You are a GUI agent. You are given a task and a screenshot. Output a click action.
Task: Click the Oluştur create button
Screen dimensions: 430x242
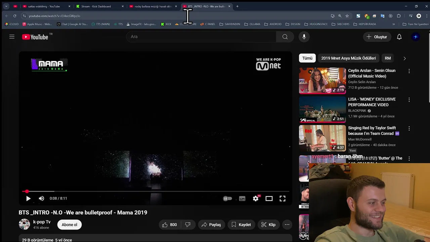click(377, 37)
